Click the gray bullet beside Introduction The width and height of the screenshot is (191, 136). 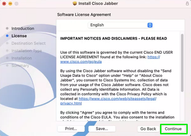[7, 28]
